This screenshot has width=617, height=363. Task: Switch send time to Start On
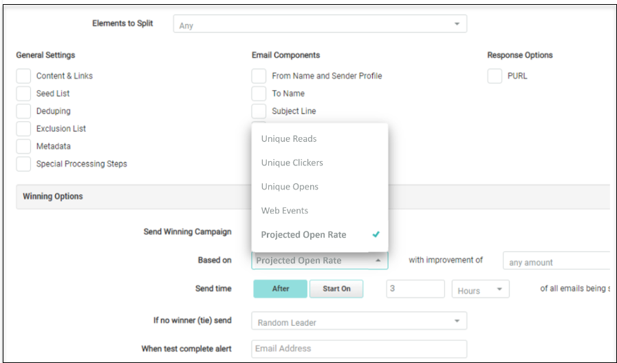336,289
